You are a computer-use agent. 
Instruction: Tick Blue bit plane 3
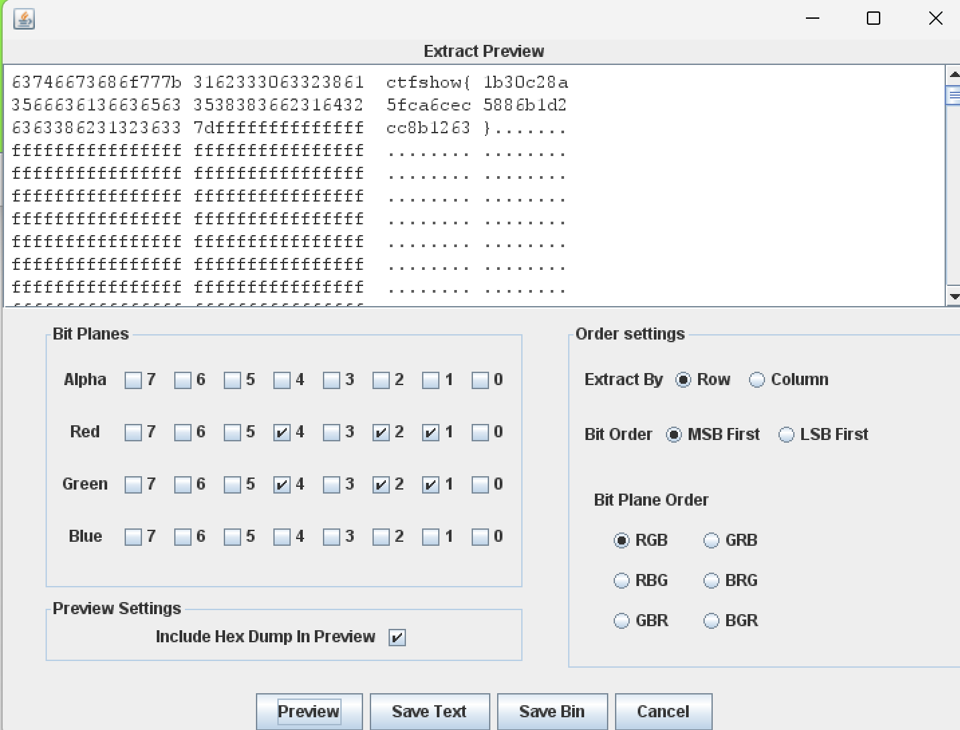[332, 537]
